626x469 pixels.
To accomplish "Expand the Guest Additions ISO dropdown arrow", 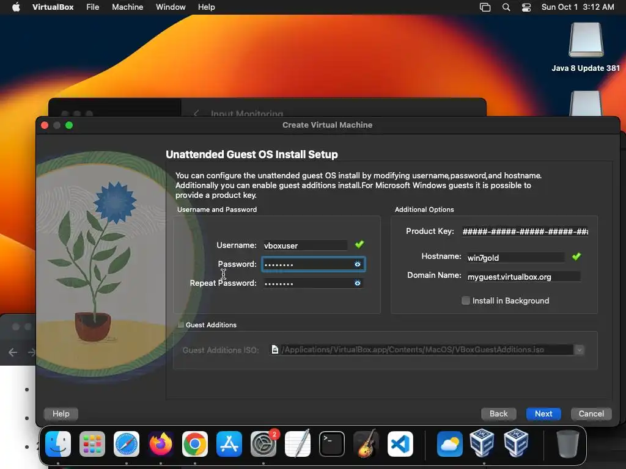I will click(579, 350).
